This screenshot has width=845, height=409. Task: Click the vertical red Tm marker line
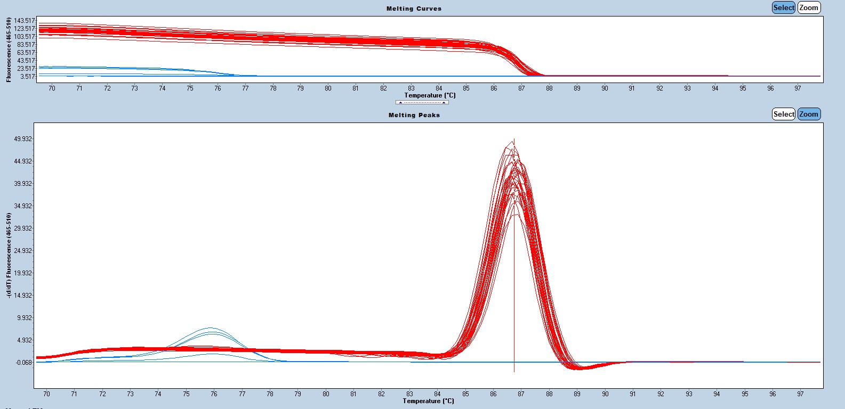tap(514, 293)
